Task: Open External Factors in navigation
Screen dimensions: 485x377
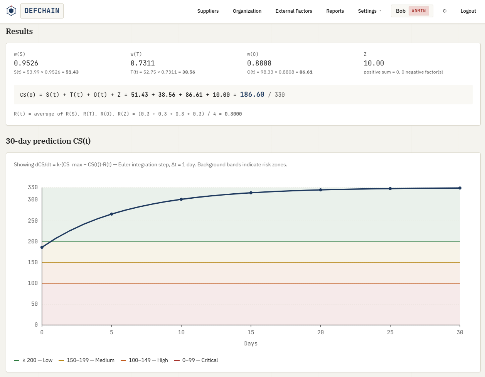Action: coord(294,11)
